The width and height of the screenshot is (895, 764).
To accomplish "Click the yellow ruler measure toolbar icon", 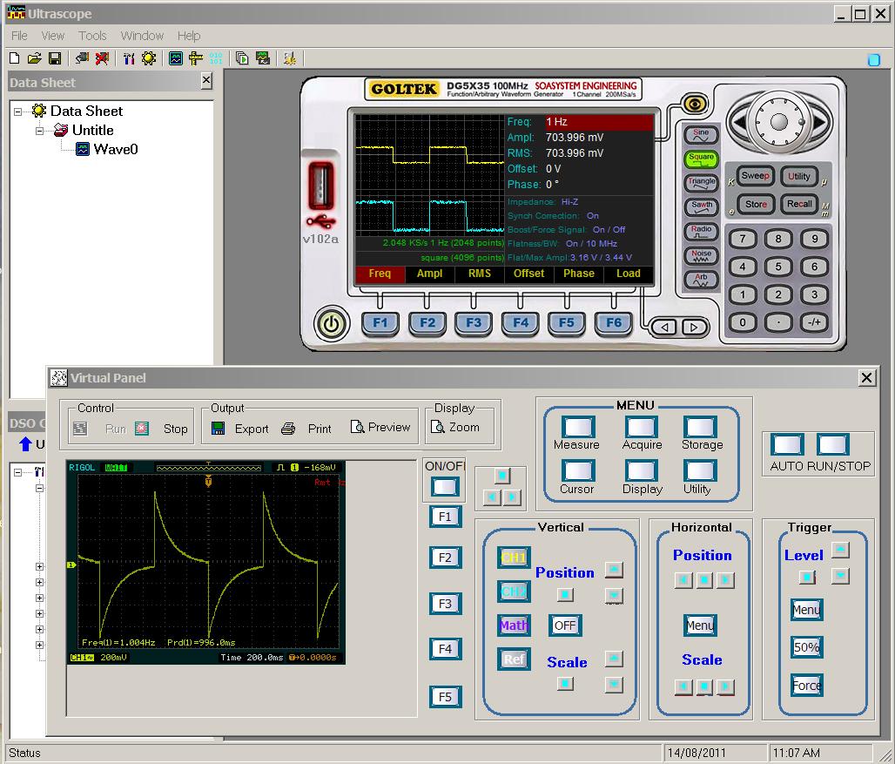I will tap(196, 58).
